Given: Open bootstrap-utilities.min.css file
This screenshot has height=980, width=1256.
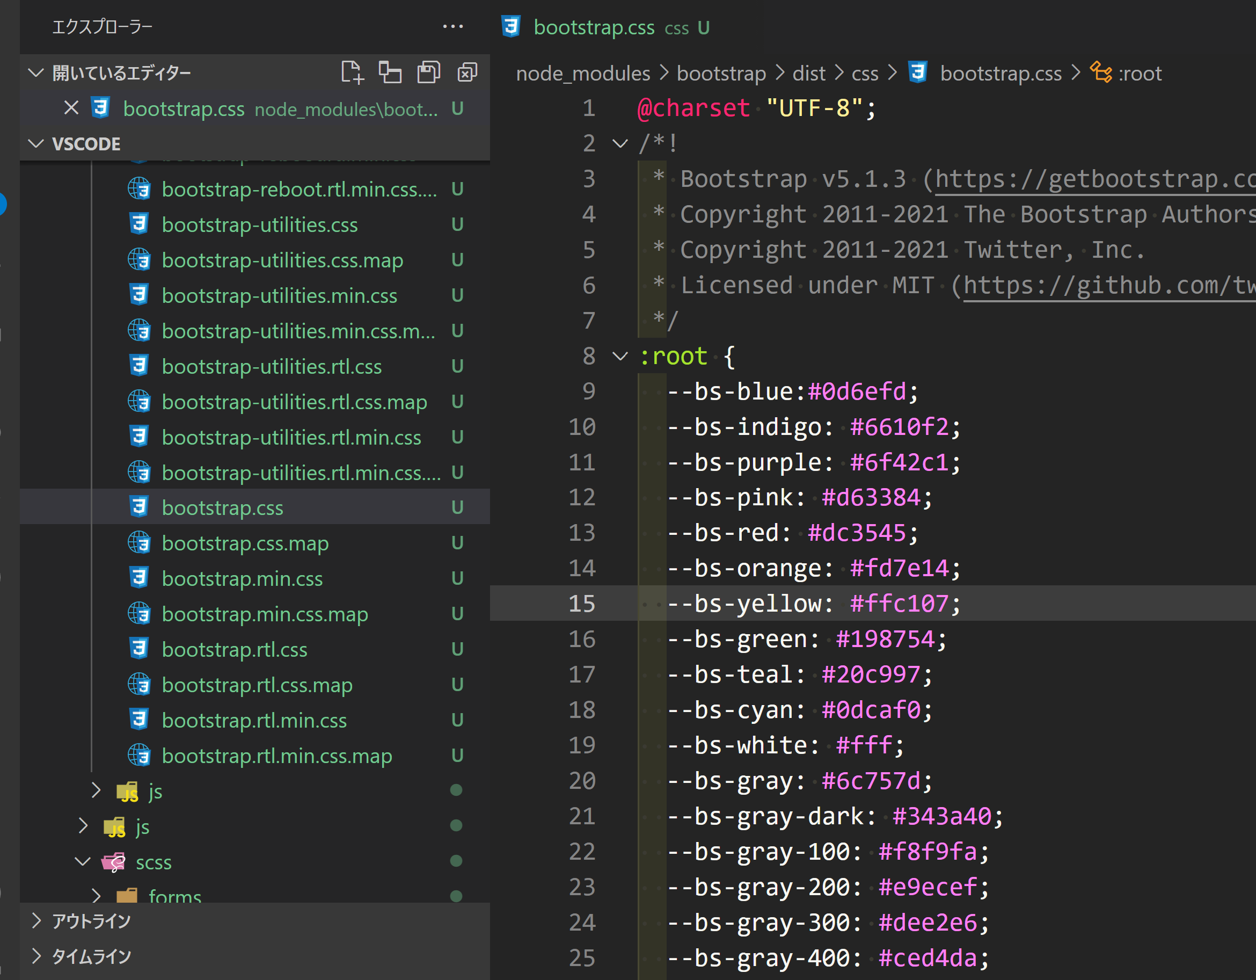Looking at the screenshot, I should pyautogui.click(x=280, y=295).
